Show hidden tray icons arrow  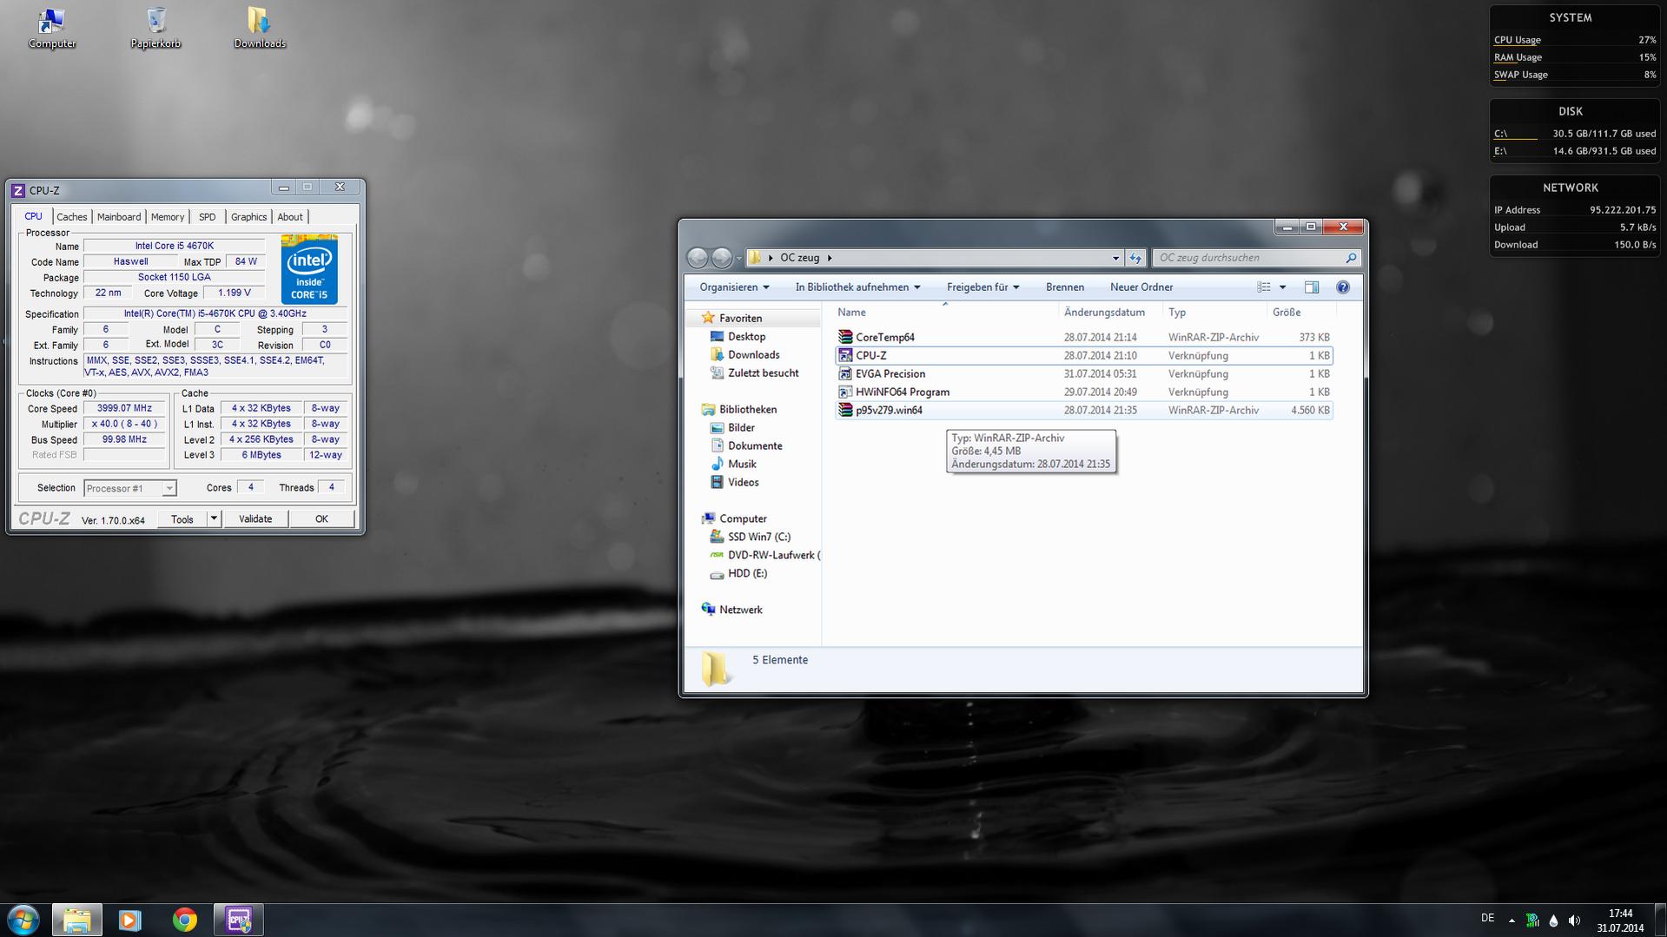[x=1512, y=921]
